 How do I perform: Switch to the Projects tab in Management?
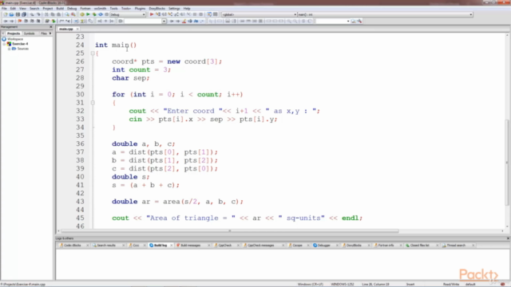14,33
